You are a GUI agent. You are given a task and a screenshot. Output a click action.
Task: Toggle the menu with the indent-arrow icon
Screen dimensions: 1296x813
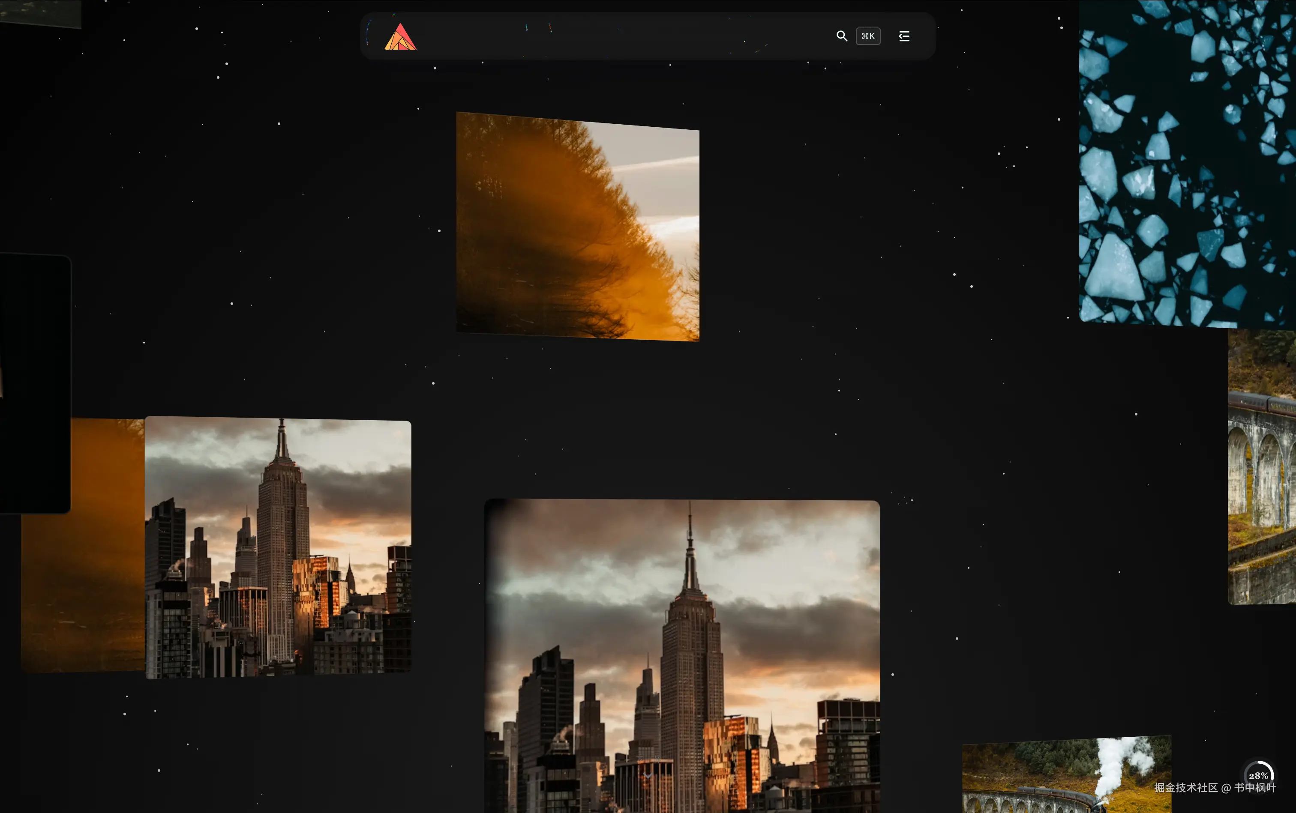904,36
